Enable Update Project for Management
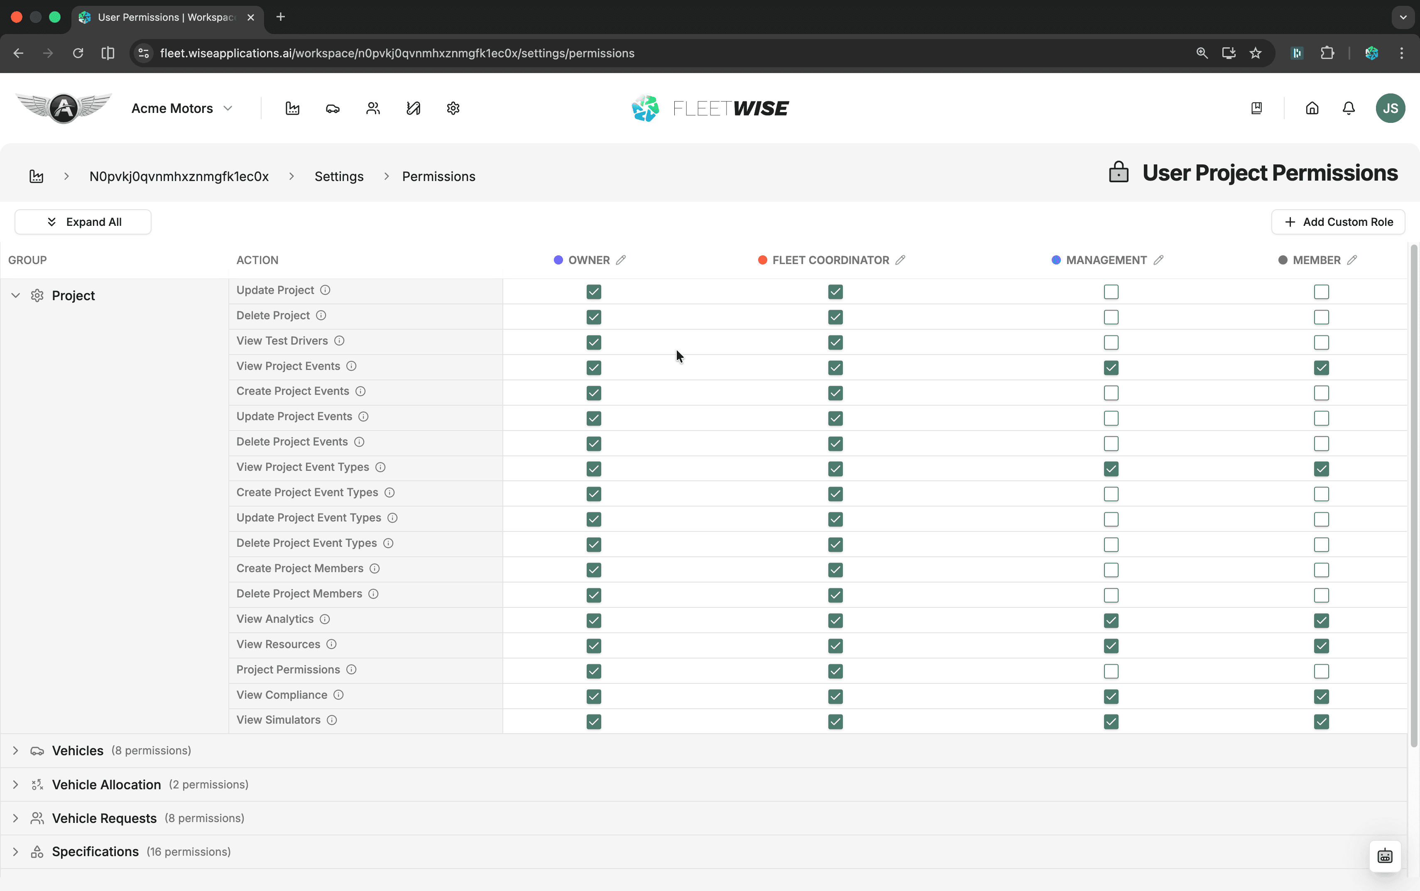 click(1111, 292)
